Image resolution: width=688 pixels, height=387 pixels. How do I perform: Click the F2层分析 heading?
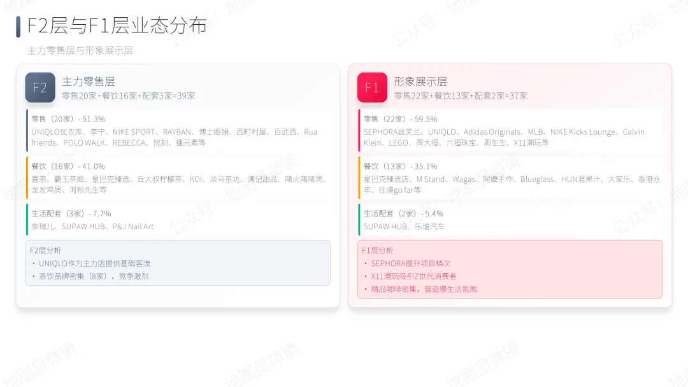46,250
